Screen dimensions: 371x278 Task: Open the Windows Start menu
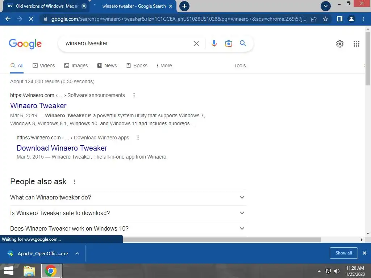coord(9,271)
